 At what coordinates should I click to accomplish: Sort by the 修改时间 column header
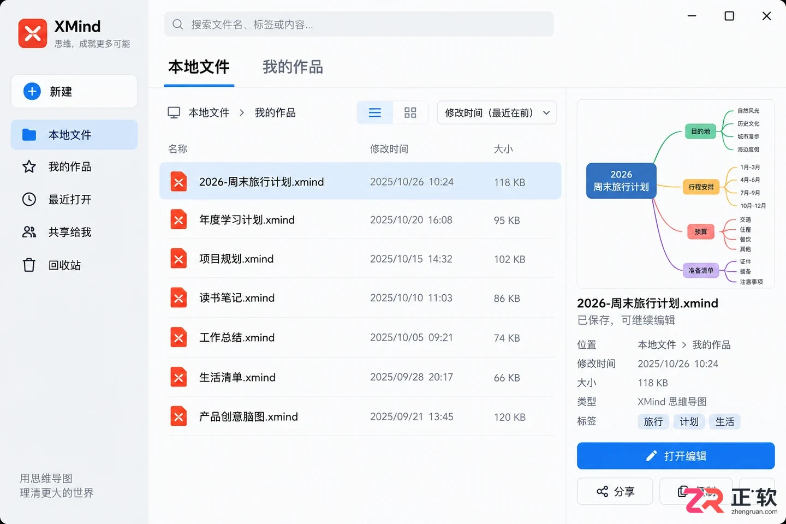click(389, 148)
